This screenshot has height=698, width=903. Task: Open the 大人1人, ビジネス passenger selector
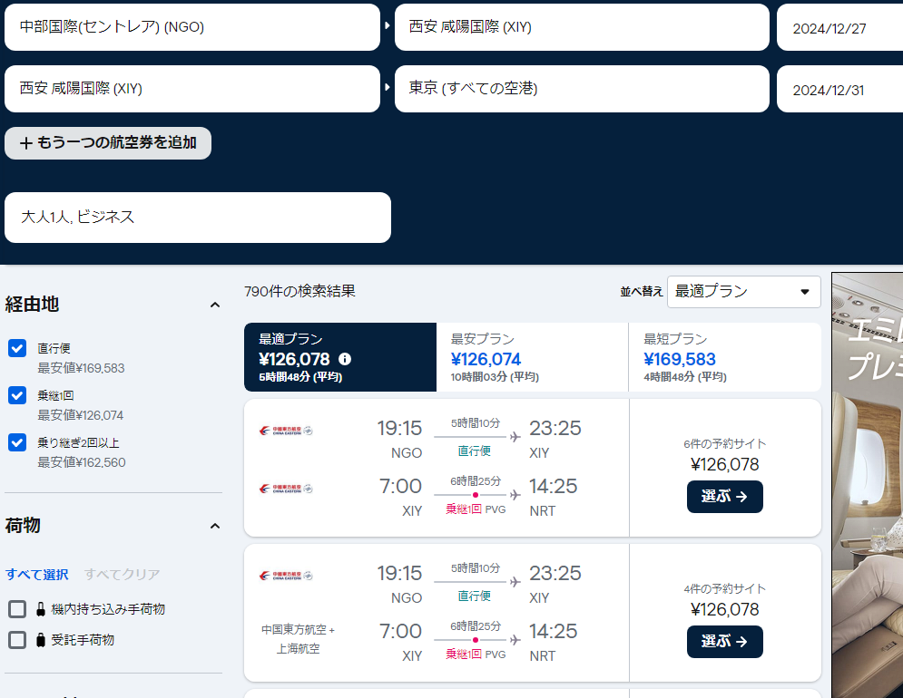(x=197, y=218)
